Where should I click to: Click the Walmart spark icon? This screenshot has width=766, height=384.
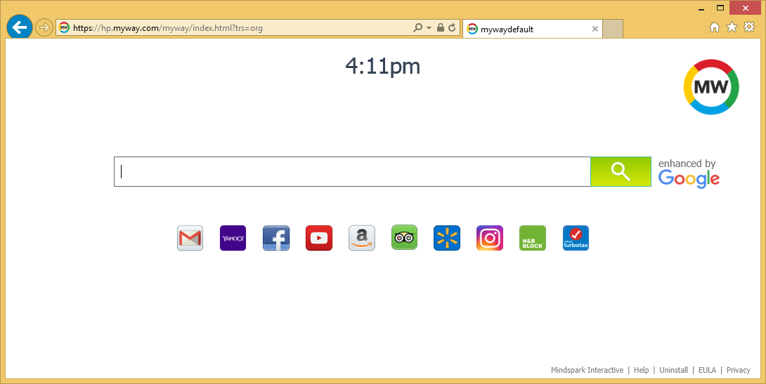click(447, 238)
